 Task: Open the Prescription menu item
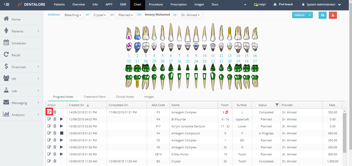pyautogui.click(x=178, y=4)
